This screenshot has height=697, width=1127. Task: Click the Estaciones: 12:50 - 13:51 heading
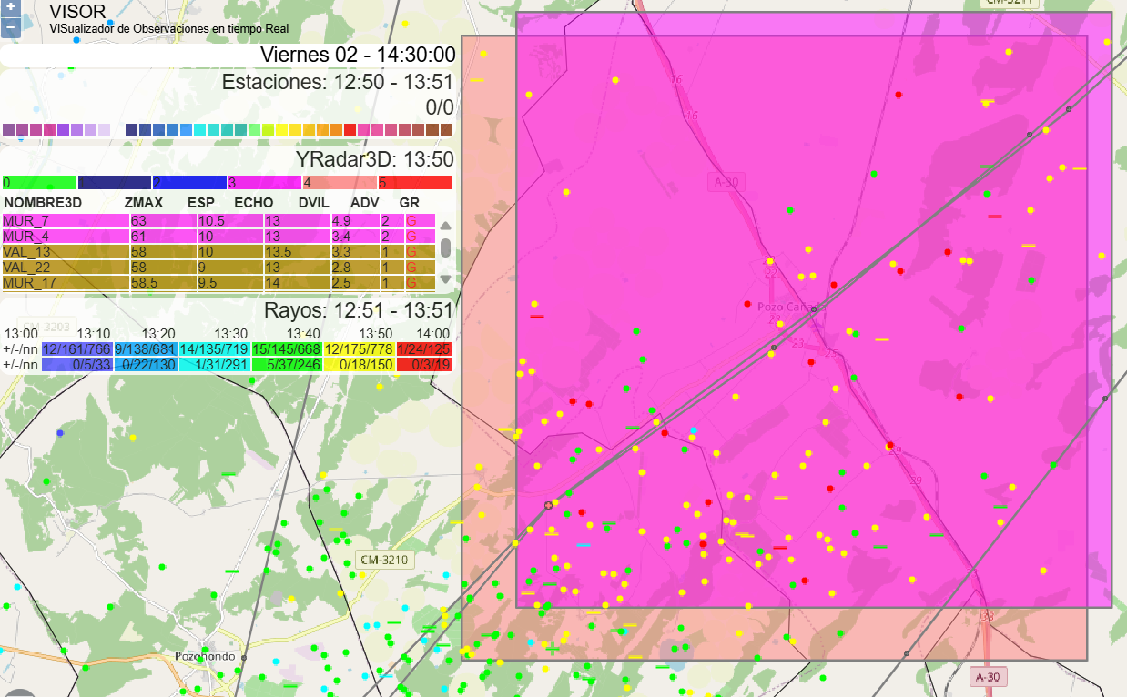(338, 82)
